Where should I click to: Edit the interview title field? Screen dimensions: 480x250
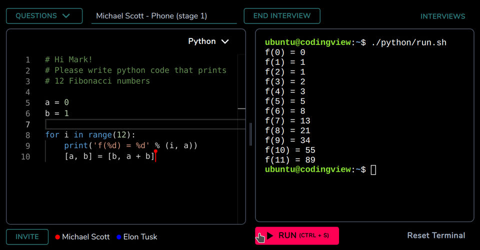point(163,16)
